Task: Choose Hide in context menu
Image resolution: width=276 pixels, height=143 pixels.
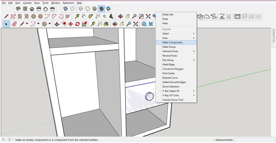Action: [x=176, y=23]
